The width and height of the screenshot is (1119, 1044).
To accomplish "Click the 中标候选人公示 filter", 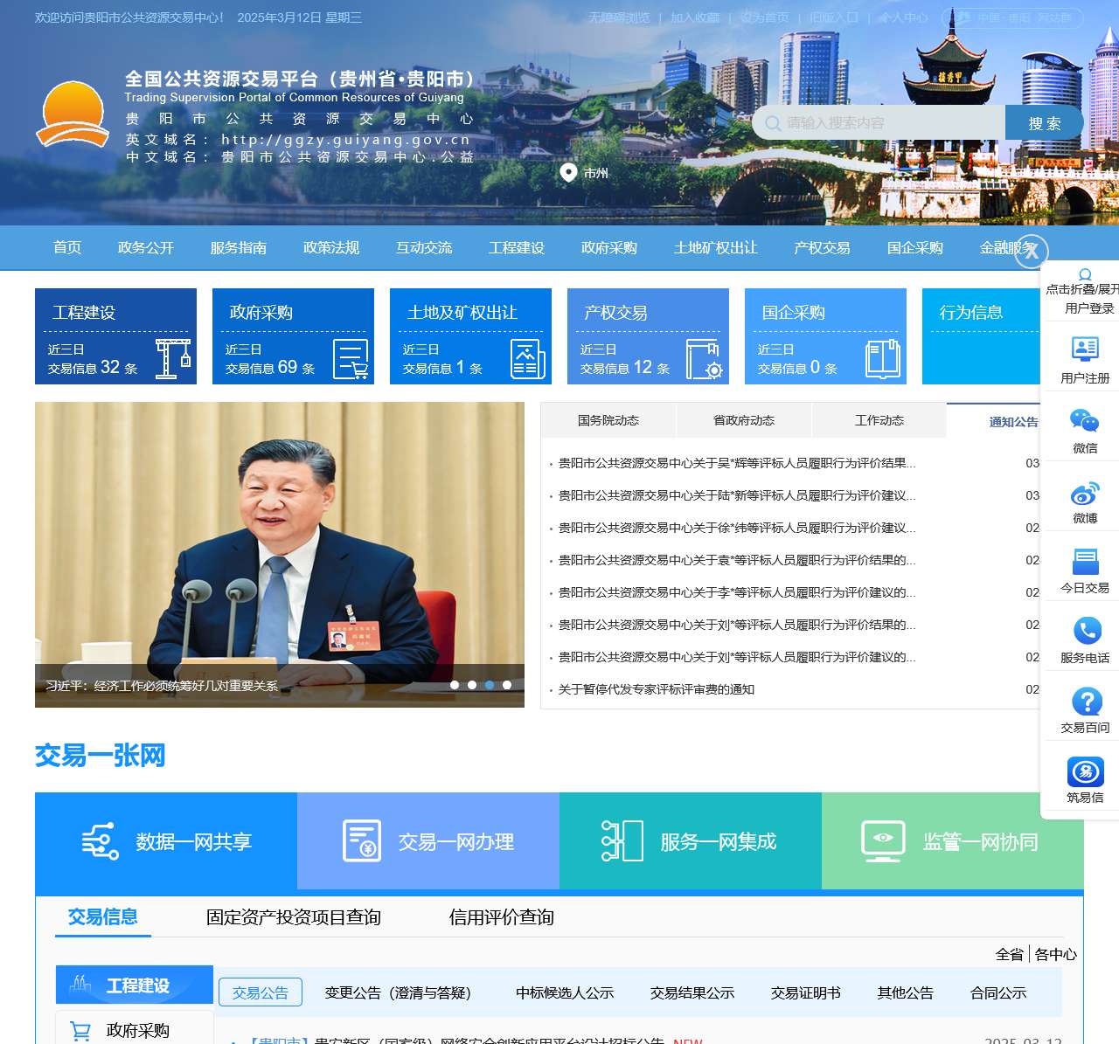I will point(565,992).
